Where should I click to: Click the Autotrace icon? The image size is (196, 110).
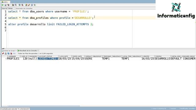point(13,5)
